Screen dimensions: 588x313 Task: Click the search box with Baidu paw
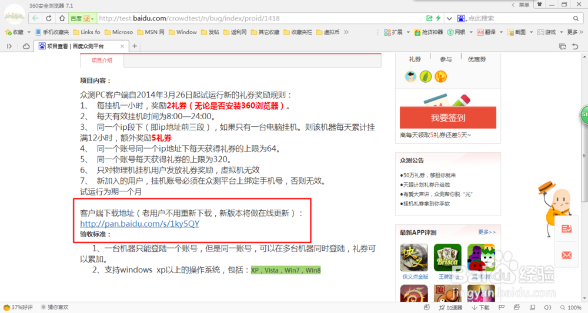[x=514, y=18]
